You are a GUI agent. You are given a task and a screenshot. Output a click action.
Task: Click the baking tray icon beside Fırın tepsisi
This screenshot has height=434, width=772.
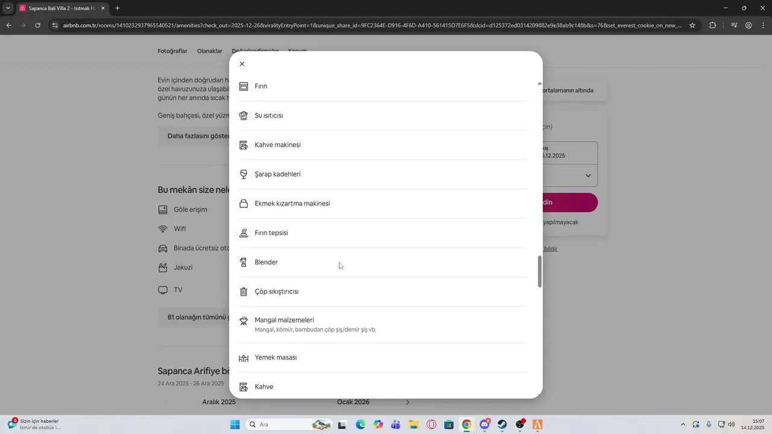pyautogui.click(x=244, y=233)
